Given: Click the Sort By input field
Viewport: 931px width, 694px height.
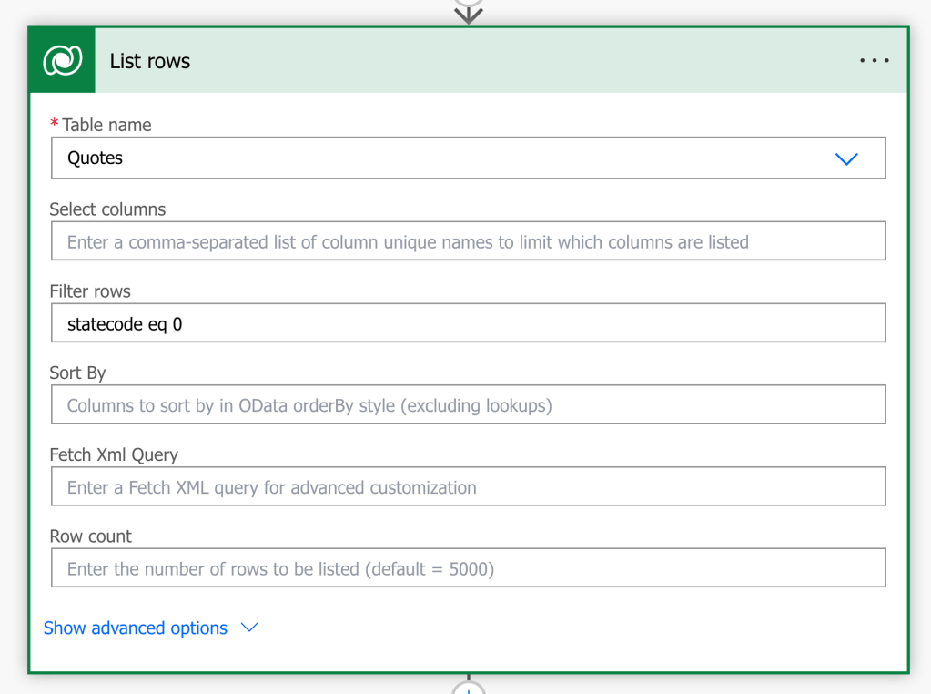Looking at the screenshot, I should tap(468, 405).
